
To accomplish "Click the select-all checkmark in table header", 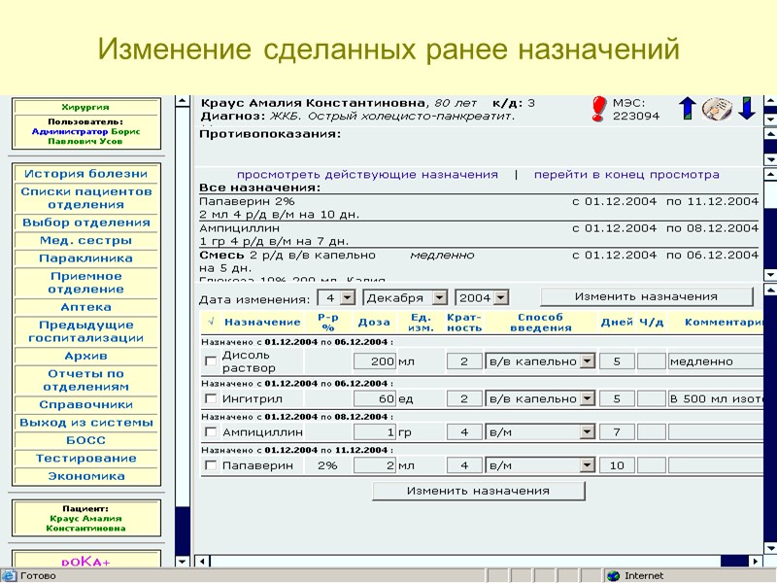I will tap(211, 322).
